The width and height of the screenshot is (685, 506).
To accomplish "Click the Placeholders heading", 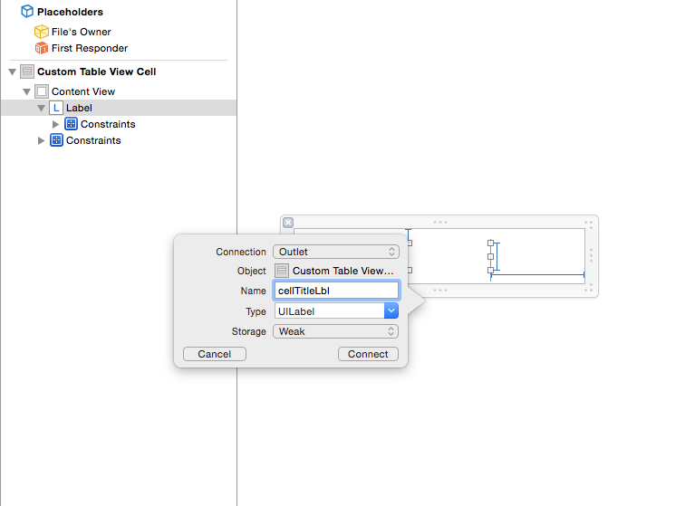I will 71,12.
